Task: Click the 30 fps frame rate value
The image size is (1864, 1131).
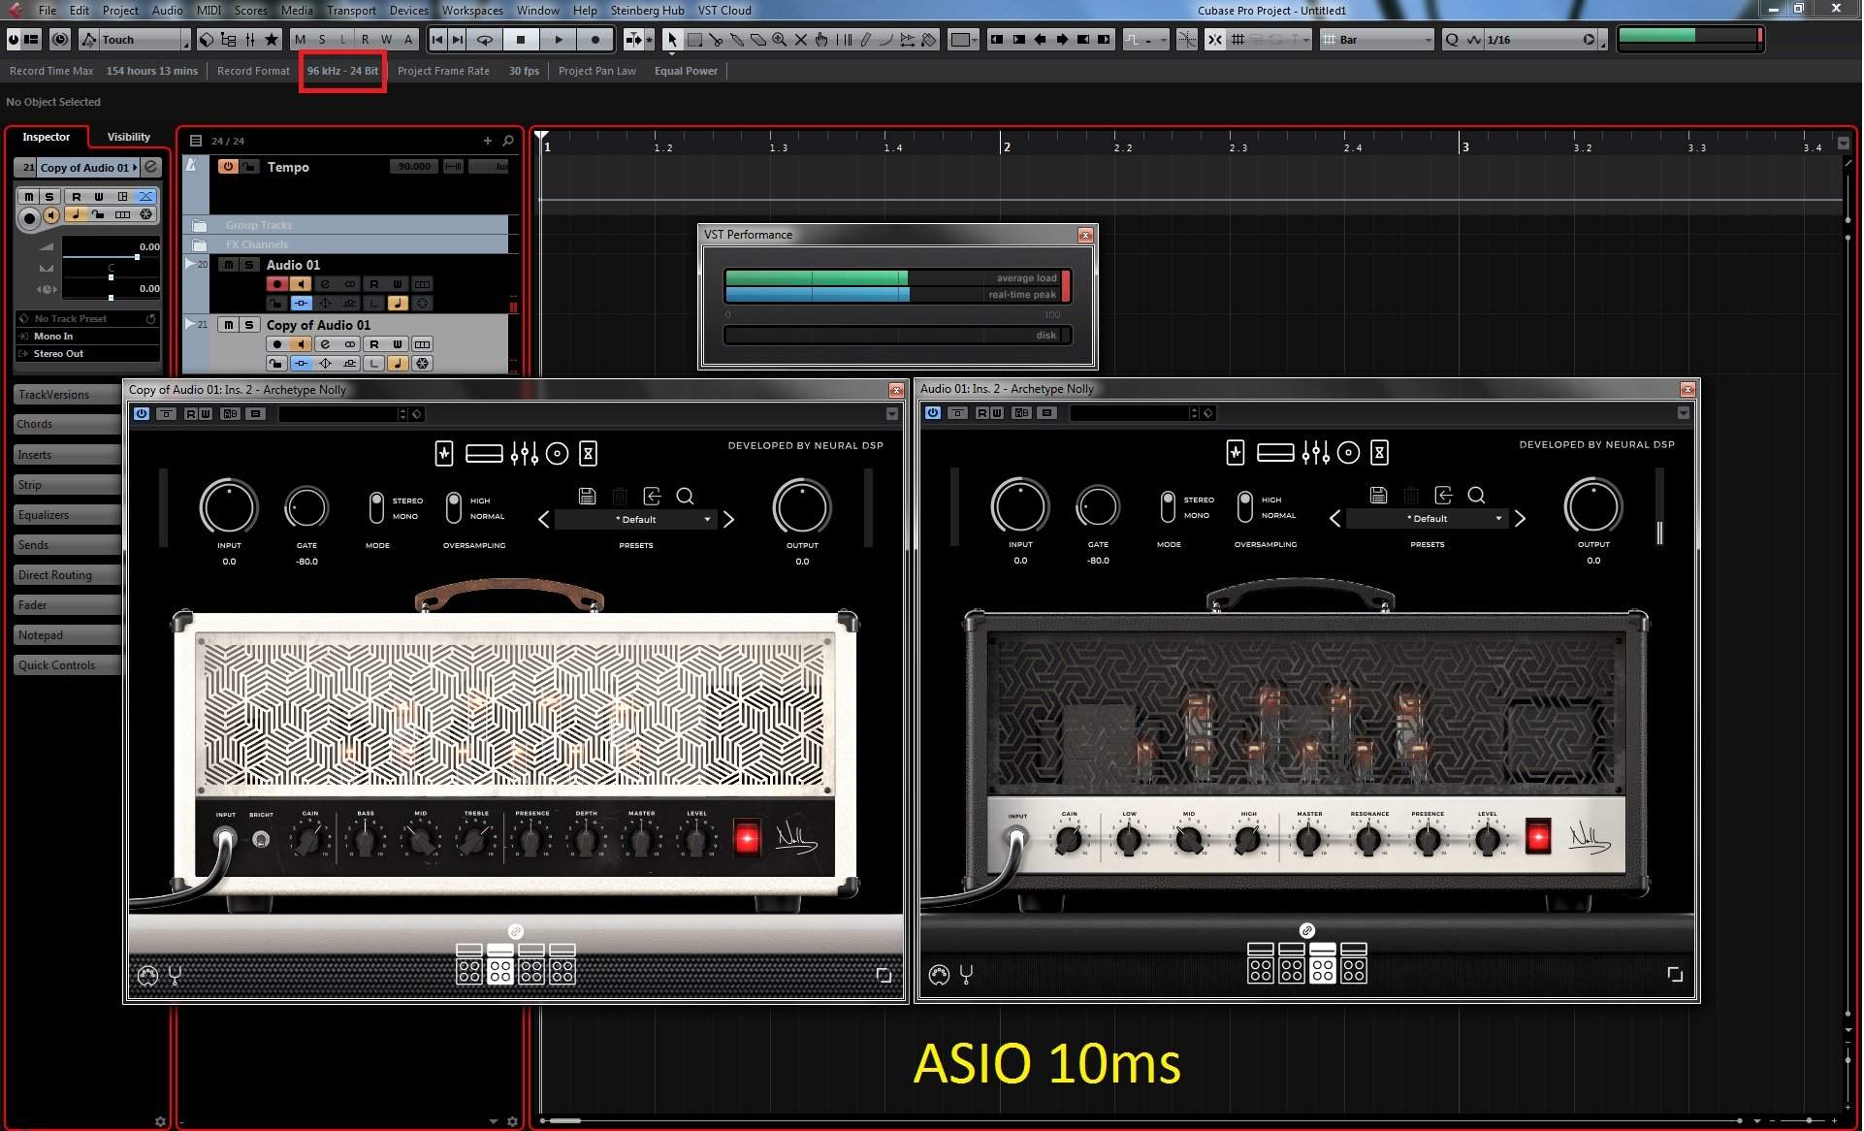Action: click(x=524, y=71)
